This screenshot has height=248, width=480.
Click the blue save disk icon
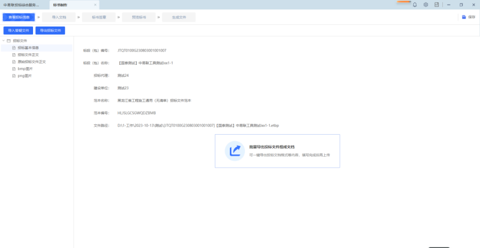click(464, 17)
